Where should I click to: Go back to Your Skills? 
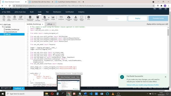[6, 12]
